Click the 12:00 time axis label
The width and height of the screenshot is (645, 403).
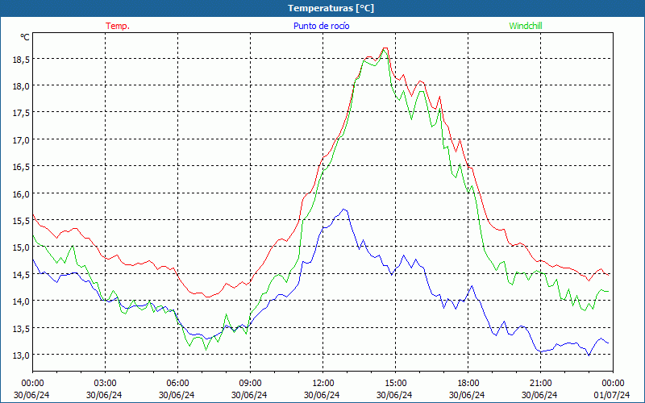[x=323, y=383]
